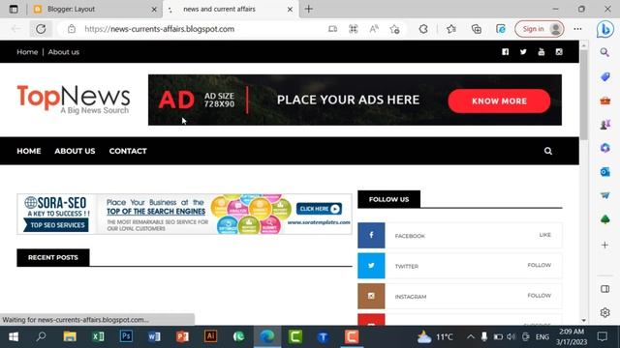Add this page to favorites star icon
Image resolution: width=620 pixels, height=348 pixels.
[394, 29]
